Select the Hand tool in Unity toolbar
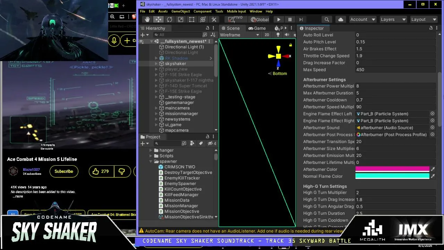 point(147,20)
